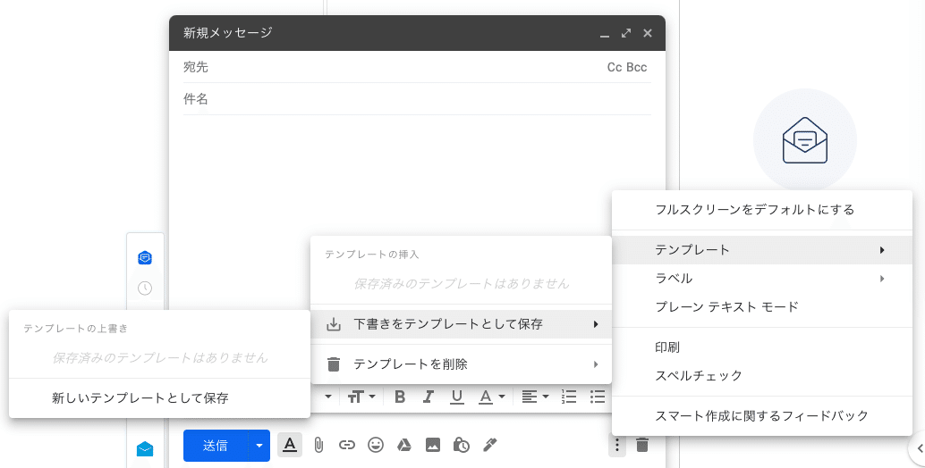925x468 pixels.
Task: Select フルスクリーンをデフォルトにする menu item
Action: (x=762, y=210)
